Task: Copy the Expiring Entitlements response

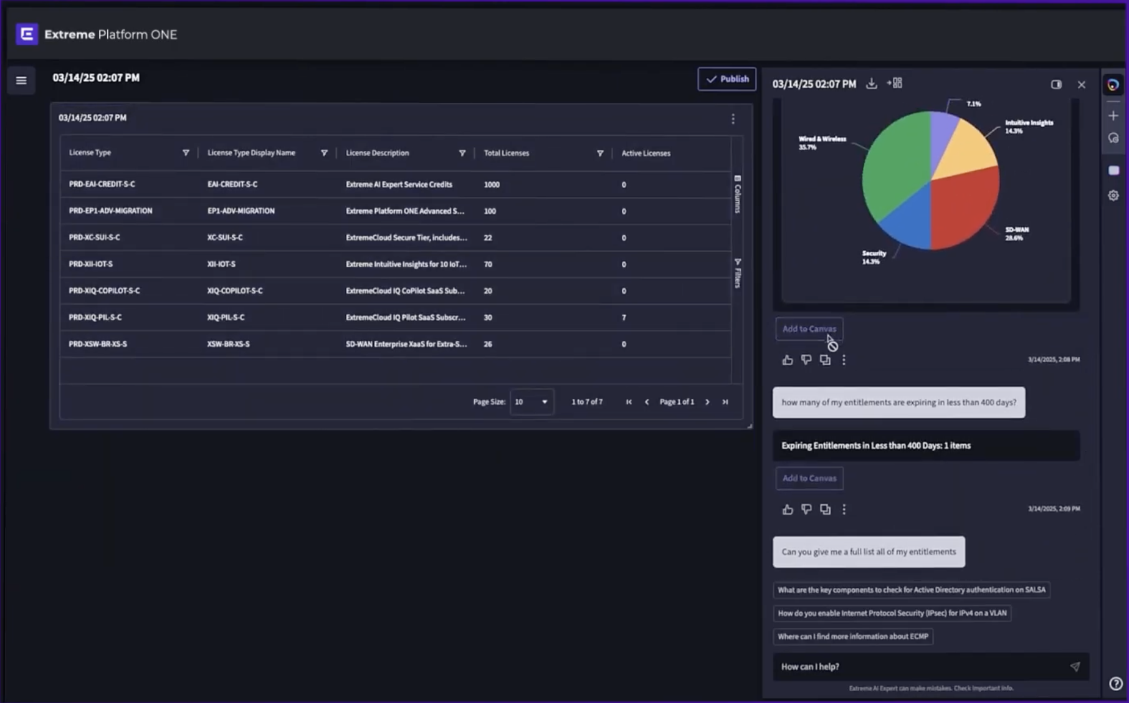Action: pyautogui.click(x=825, y=510)
